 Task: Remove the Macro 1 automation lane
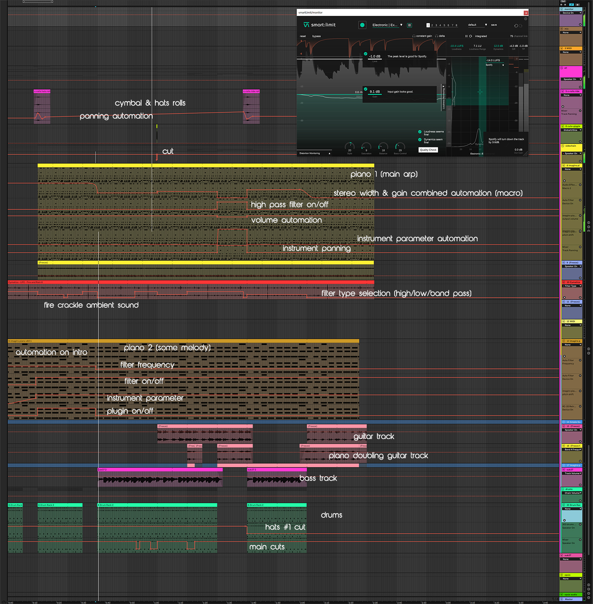[x=580, y=185]
